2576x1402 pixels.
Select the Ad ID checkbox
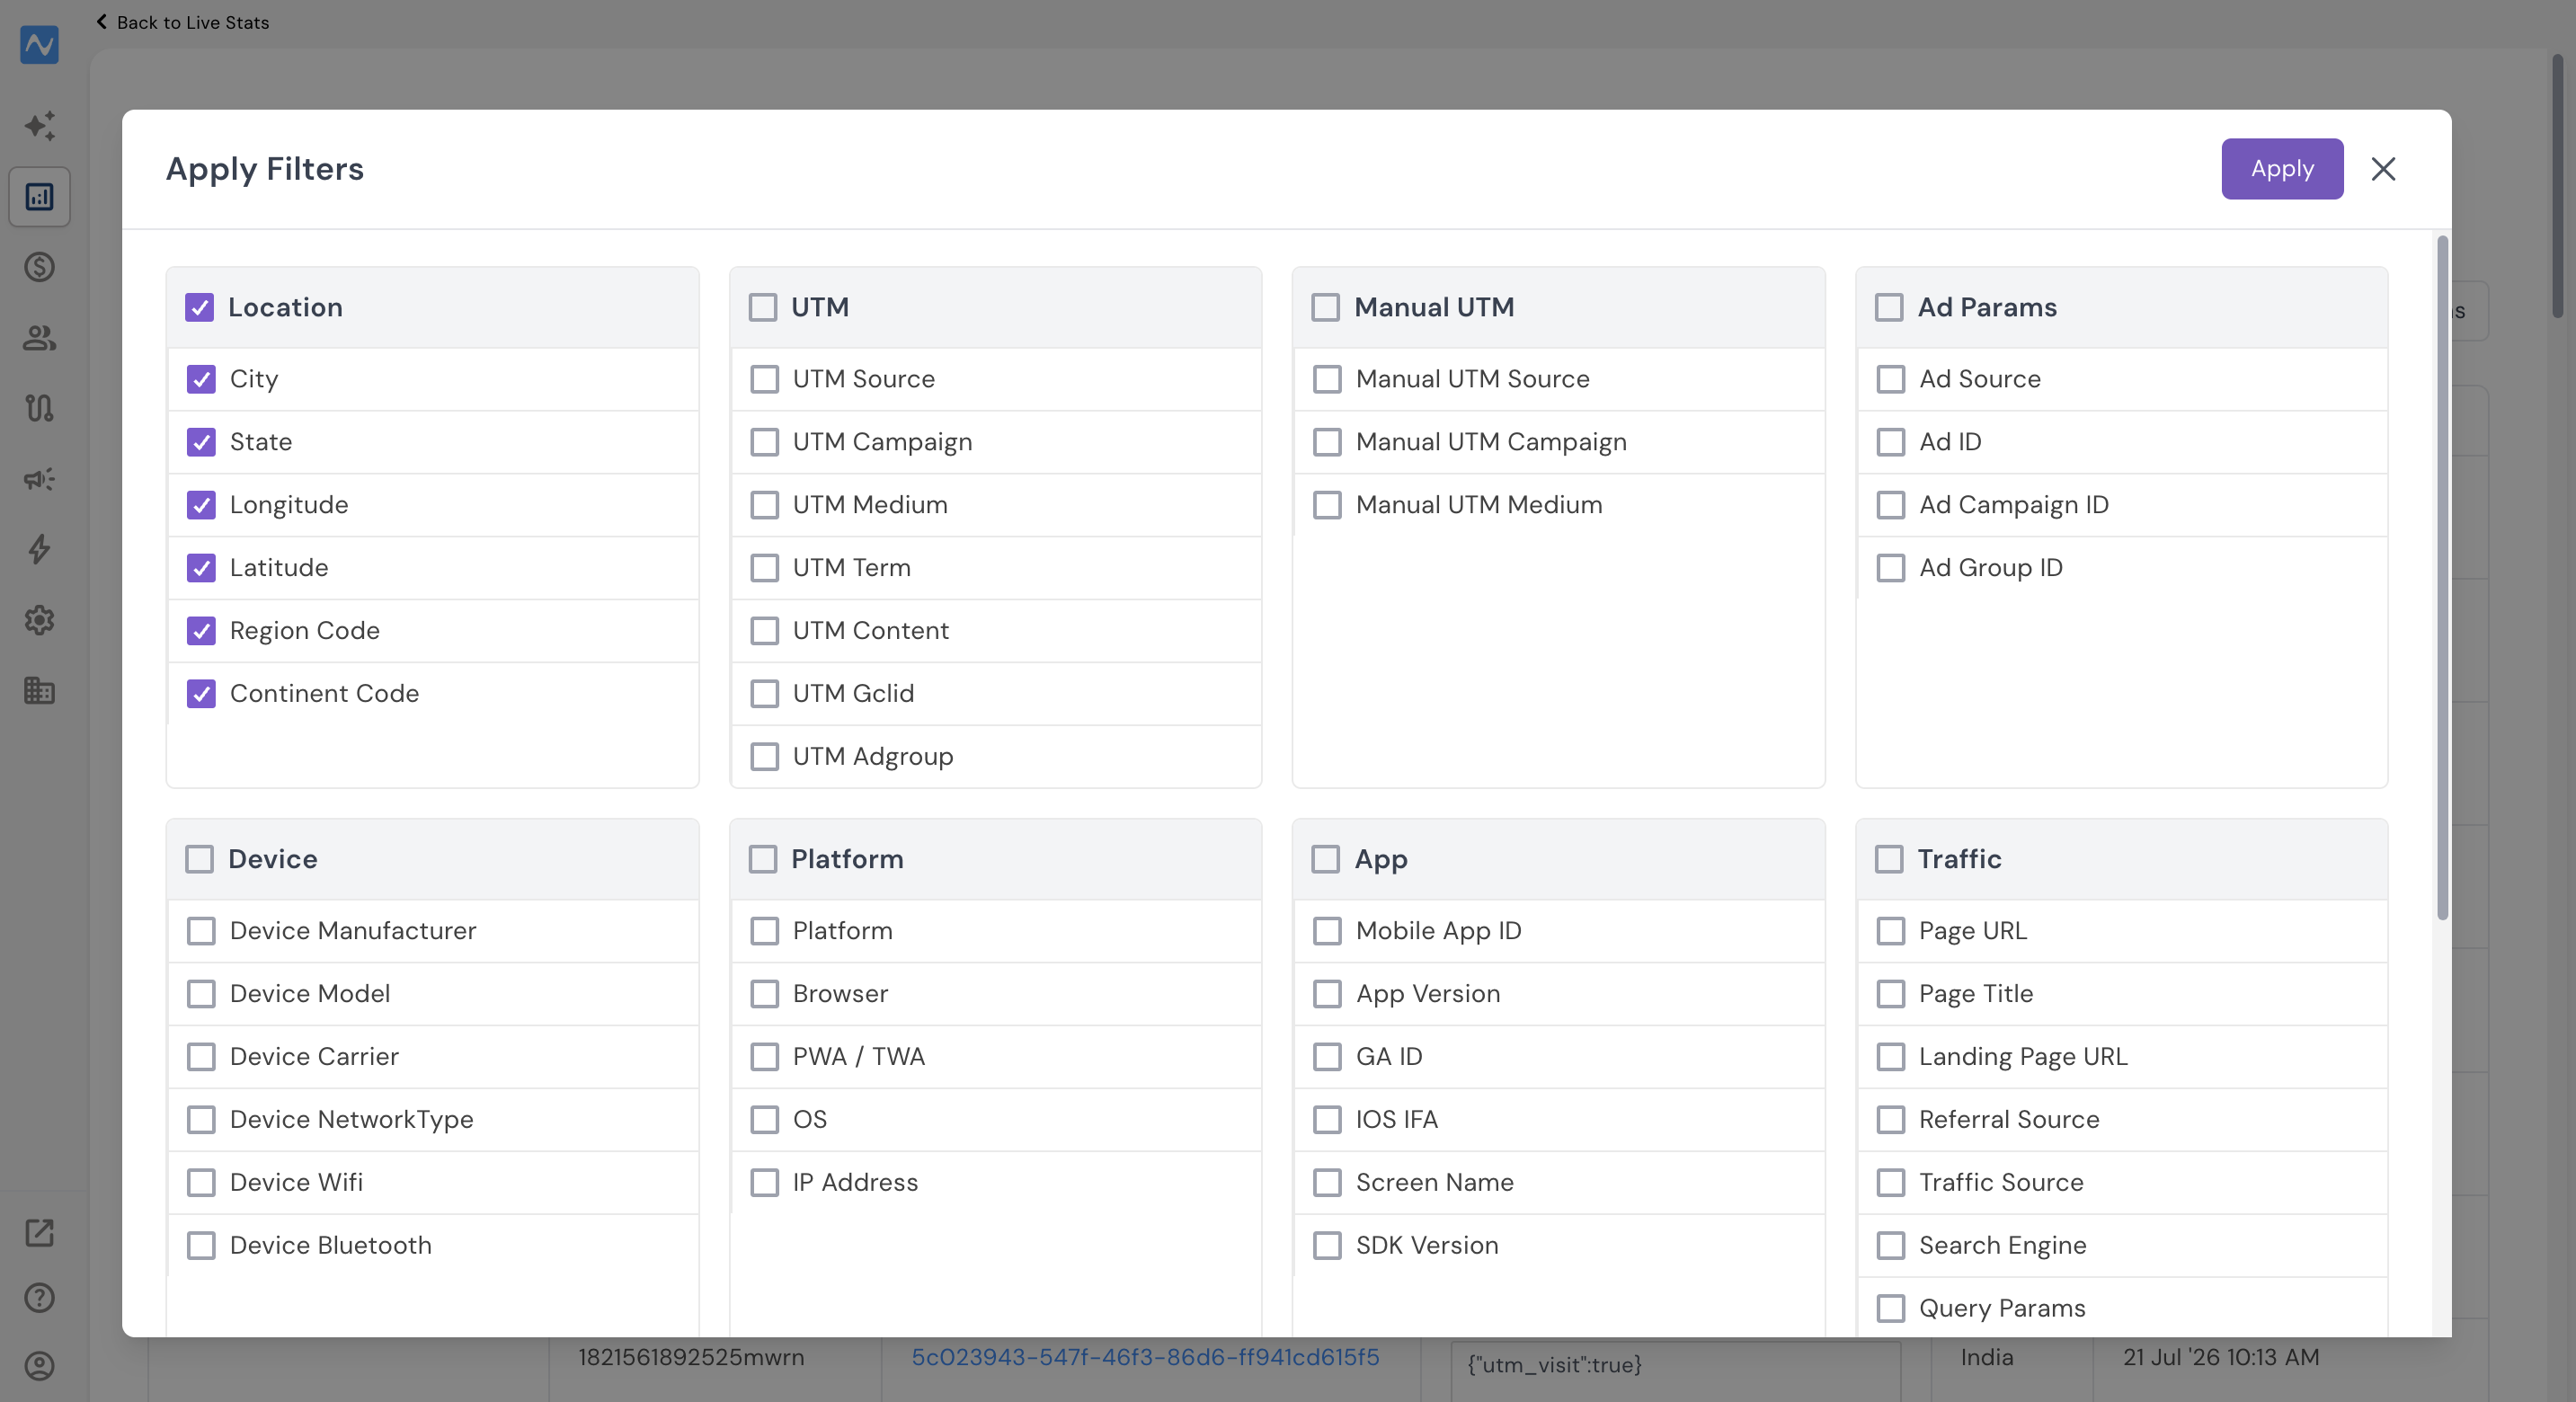1891,442
